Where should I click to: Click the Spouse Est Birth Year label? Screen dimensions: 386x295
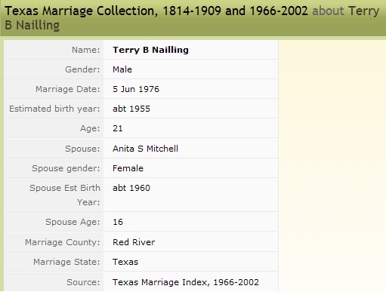(x=65, y=195)
